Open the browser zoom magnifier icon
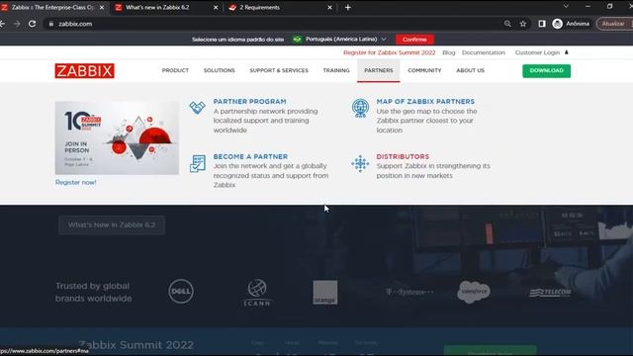 (x=507, y=24)
